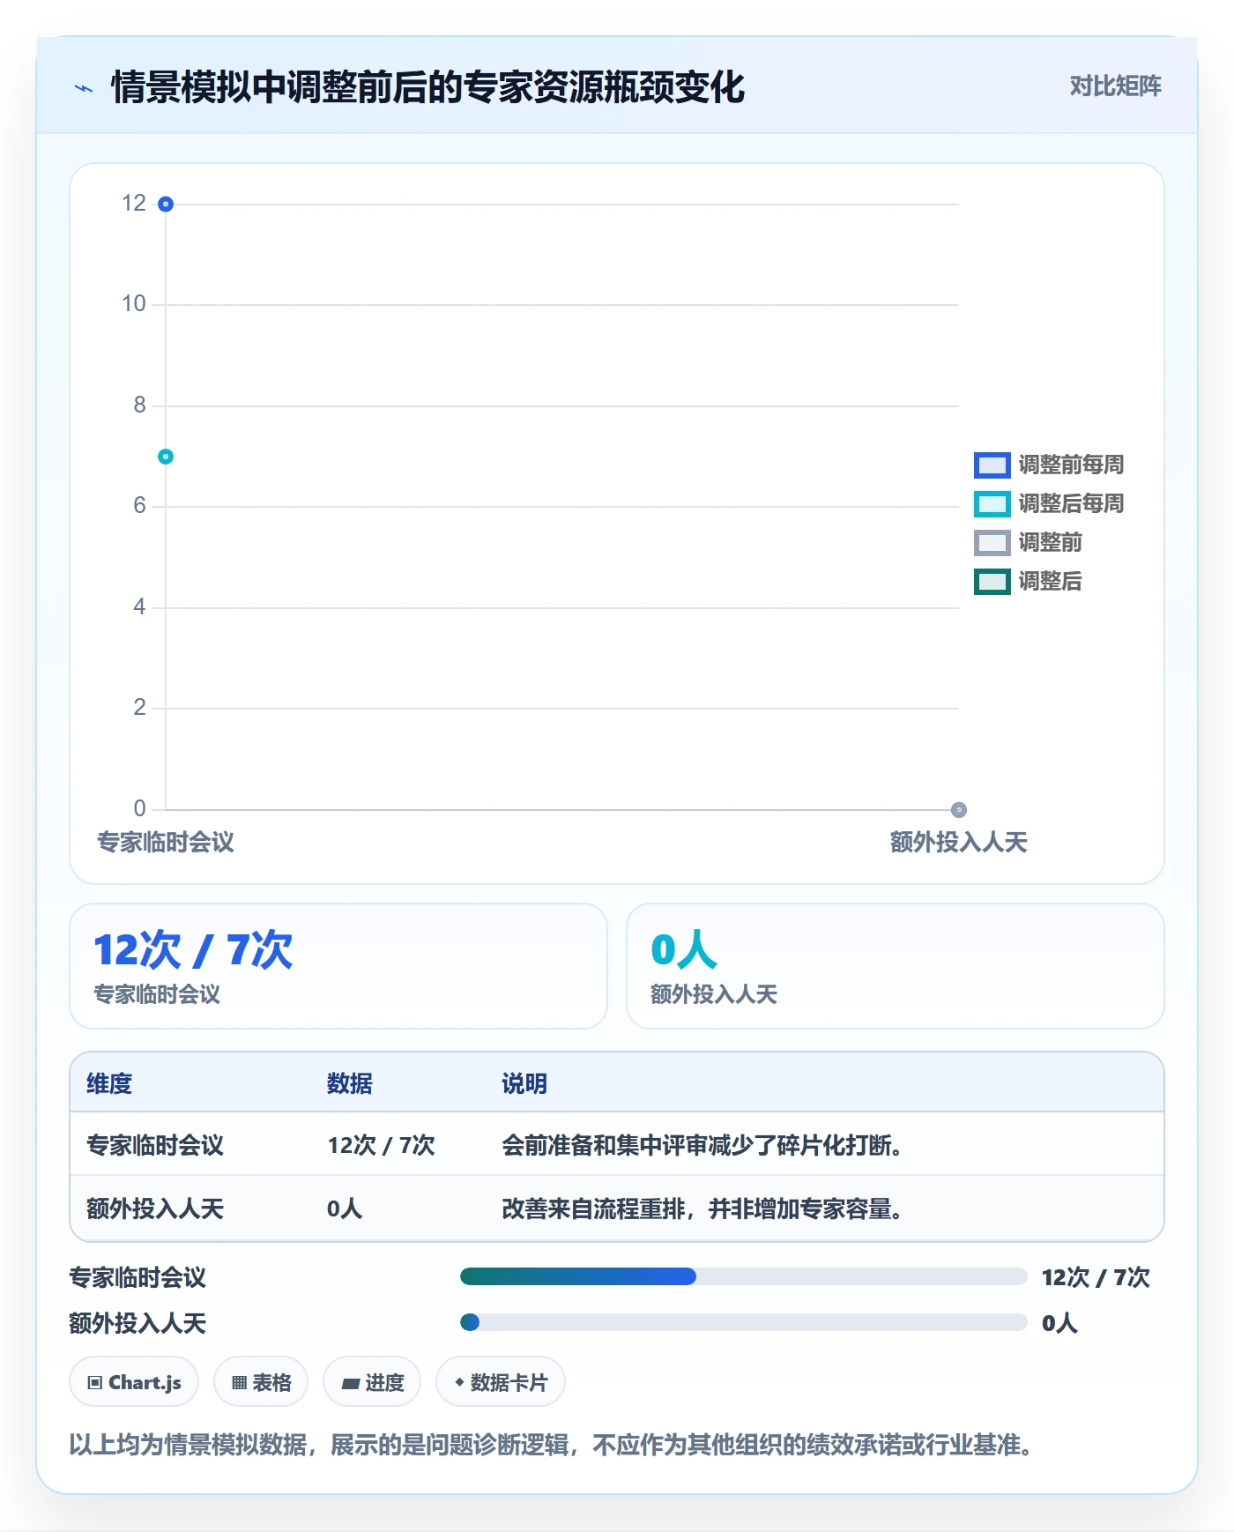Toggle the gray 调整前 legend series

coord(1028,542)
